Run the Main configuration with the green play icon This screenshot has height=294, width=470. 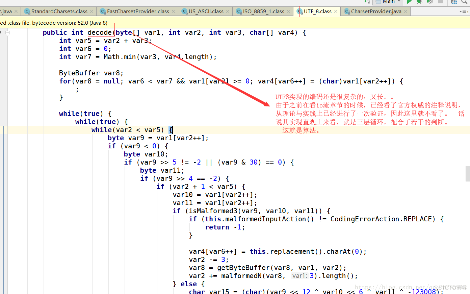(x=409, y=2)
